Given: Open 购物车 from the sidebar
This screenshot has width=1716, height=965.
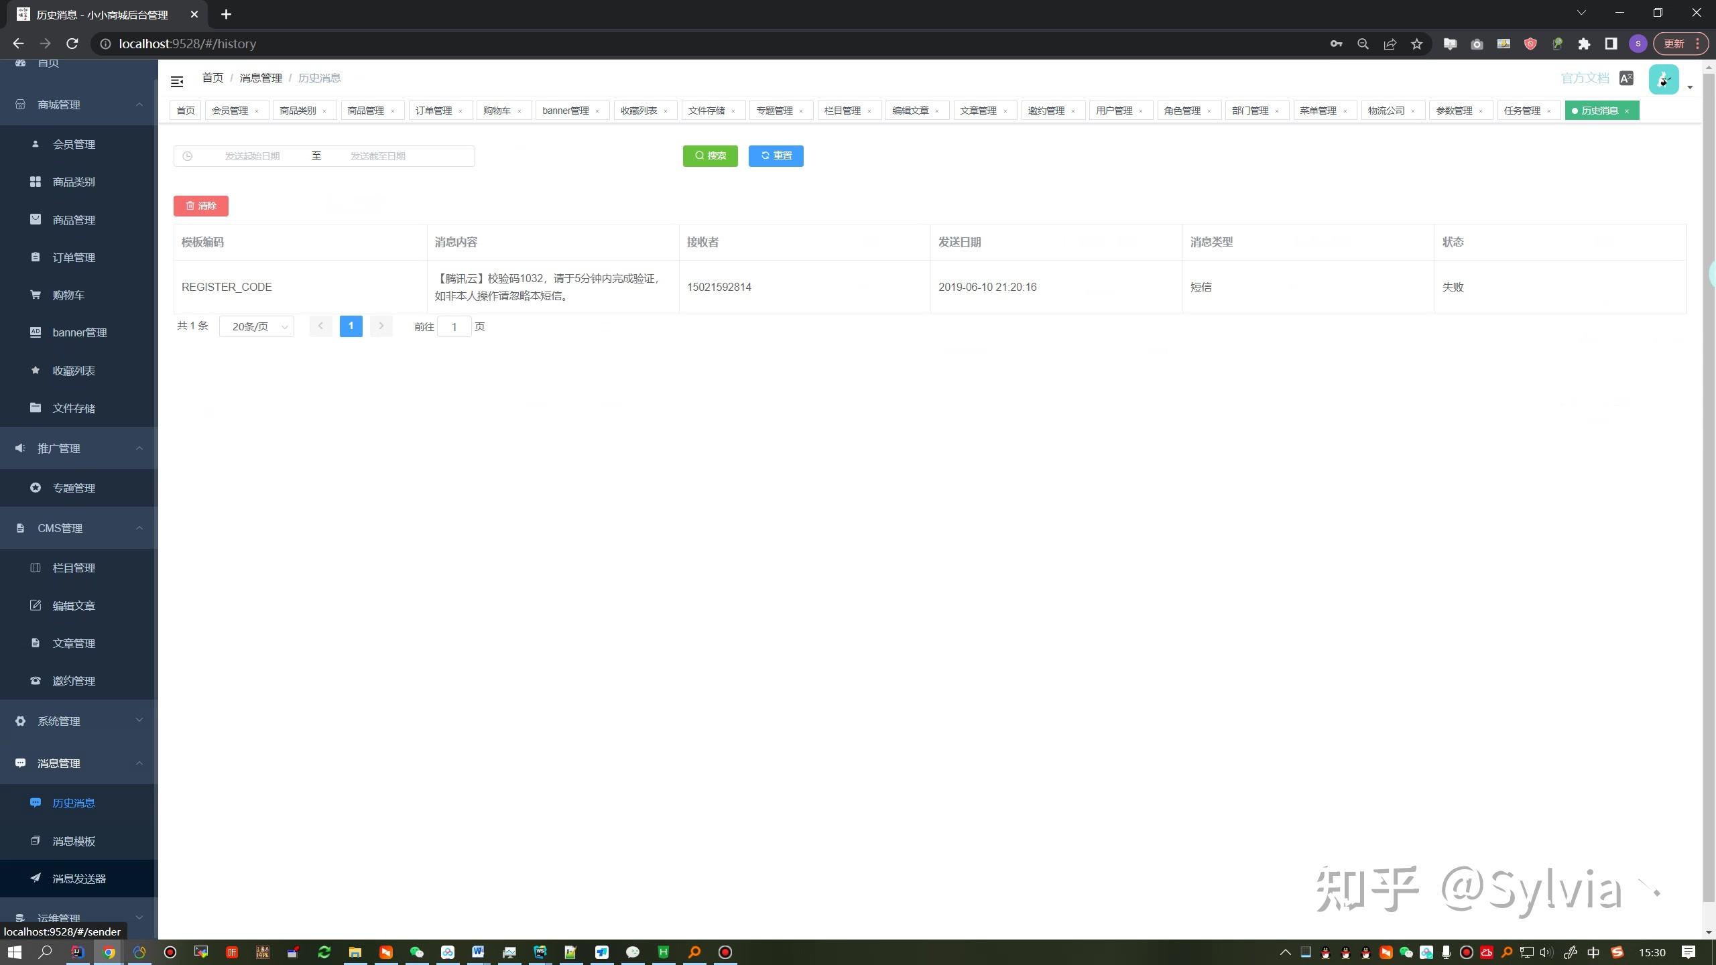Looking at the screenshot, I should click(x=68, y=295).
